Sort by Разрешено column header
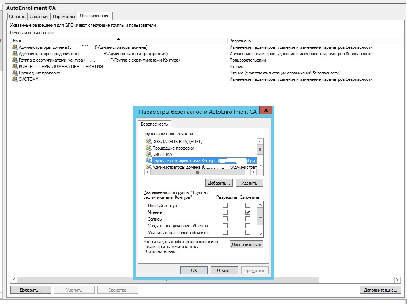Viewport: 407px width, 304px height. [314, 41]
